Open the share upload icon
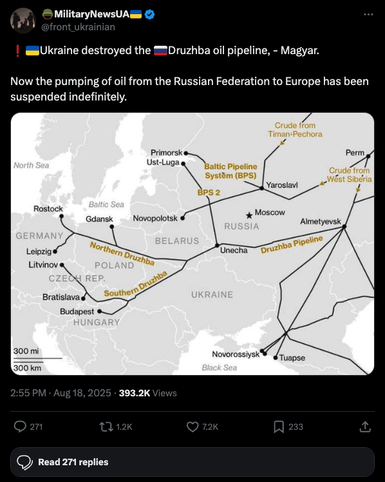385x482 pixels. 365,427
